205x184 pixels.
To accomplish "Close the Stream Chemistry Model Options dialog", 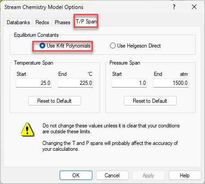I will 194,7.
